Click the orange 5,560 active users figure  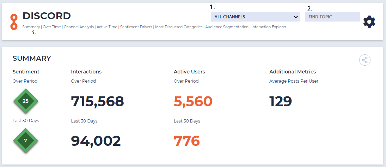tap(193, 101)
